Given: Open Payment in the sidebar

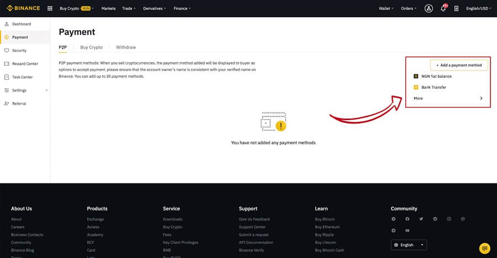Looking at the screenshot, I should 25,37.
